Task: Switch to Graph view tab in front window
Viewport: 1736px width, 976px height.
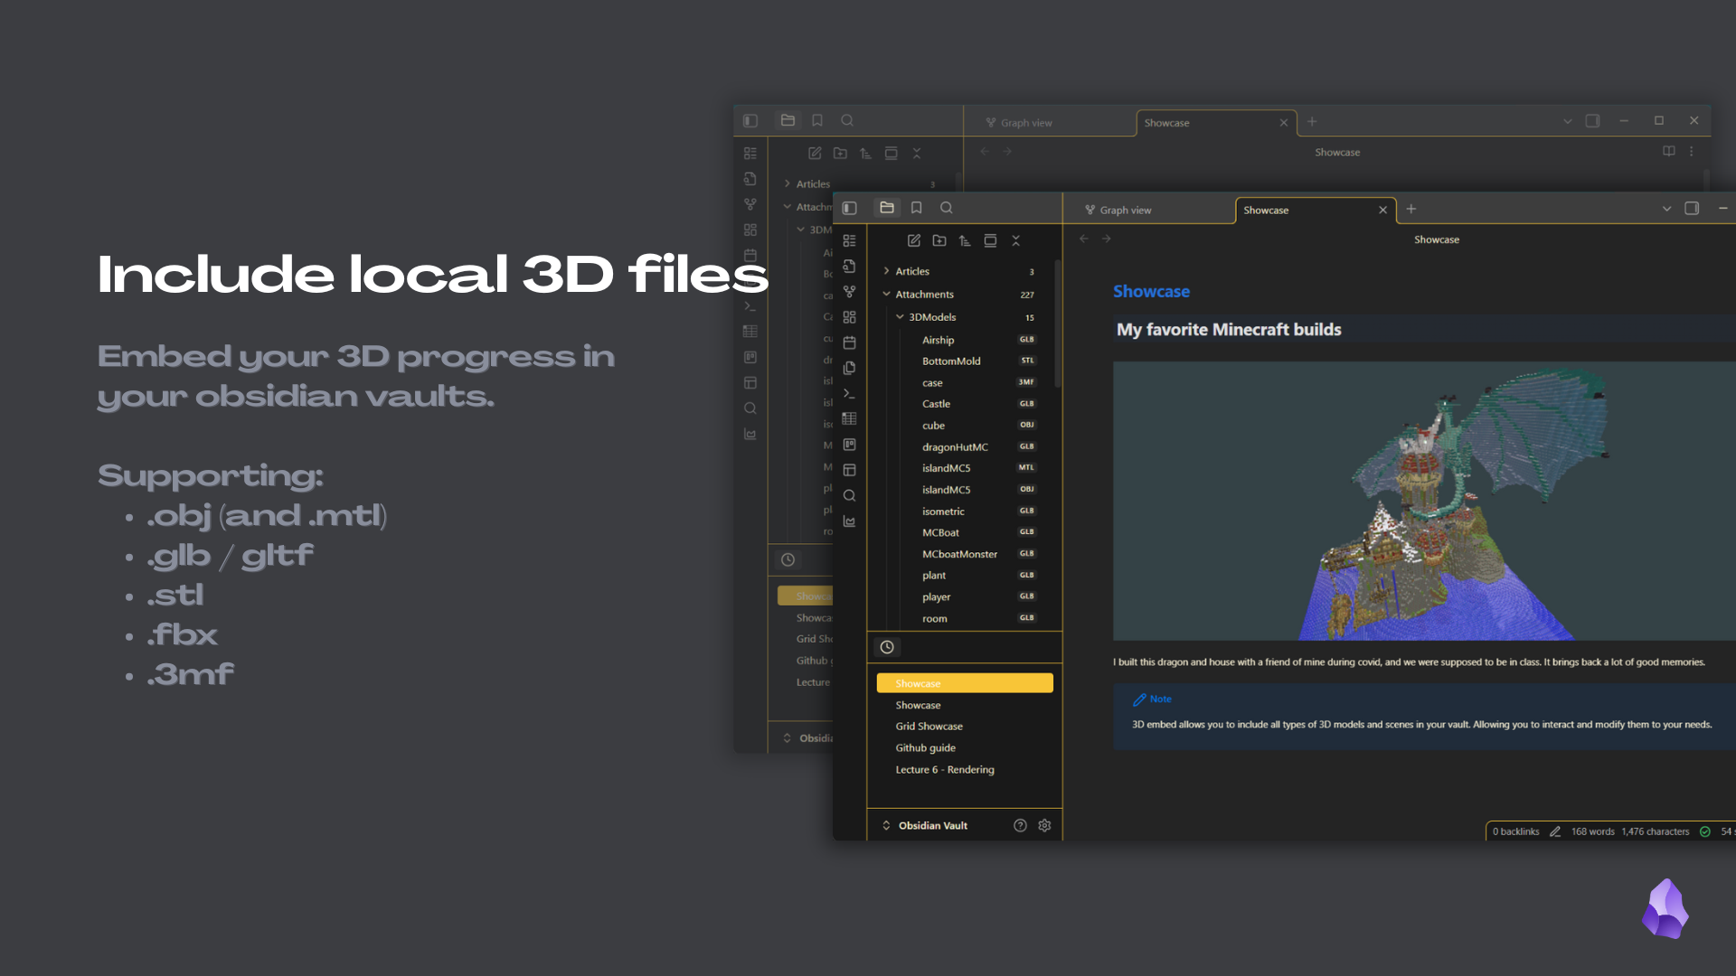Action: 1126,210
